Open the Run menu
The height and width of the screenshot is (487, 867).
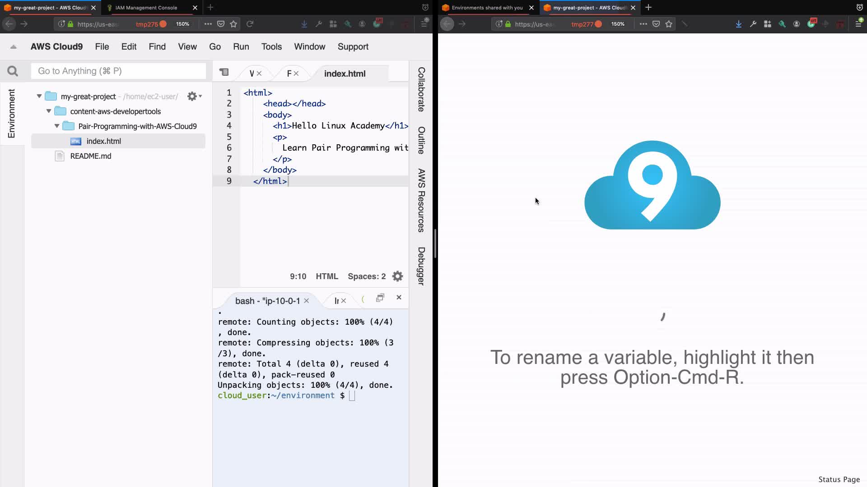point(241,47)
